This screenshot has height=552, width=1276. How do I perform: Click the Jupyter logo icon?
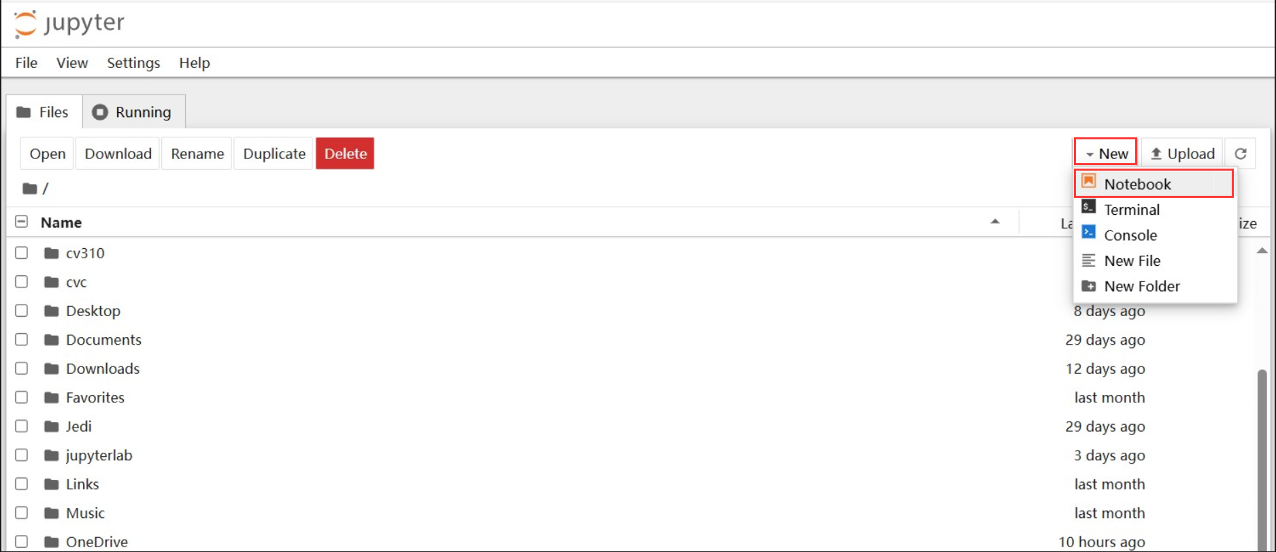point(26,24)
